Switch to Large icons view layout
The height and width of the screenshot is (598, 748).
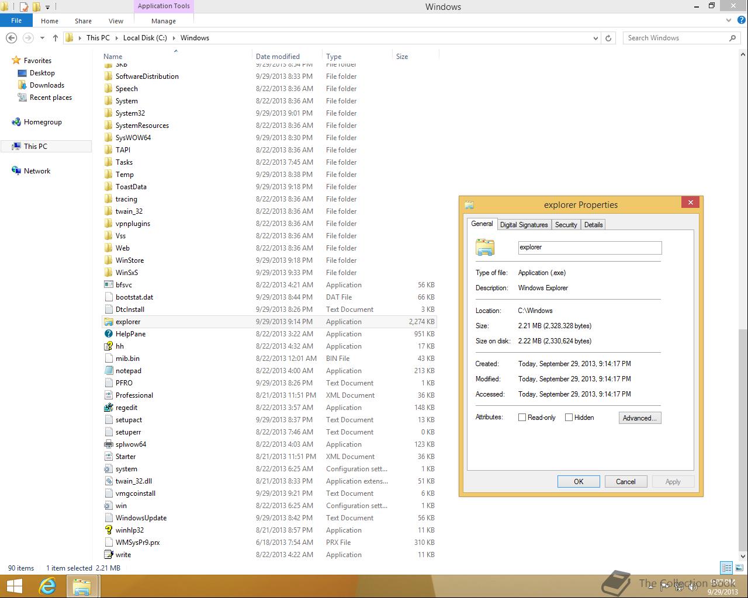[739, 568]
